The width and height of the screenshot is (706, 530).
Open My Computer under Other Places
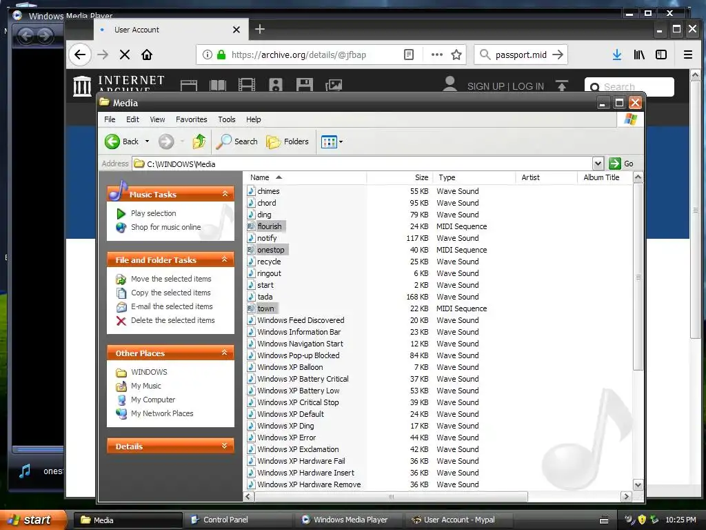point(152,400)
